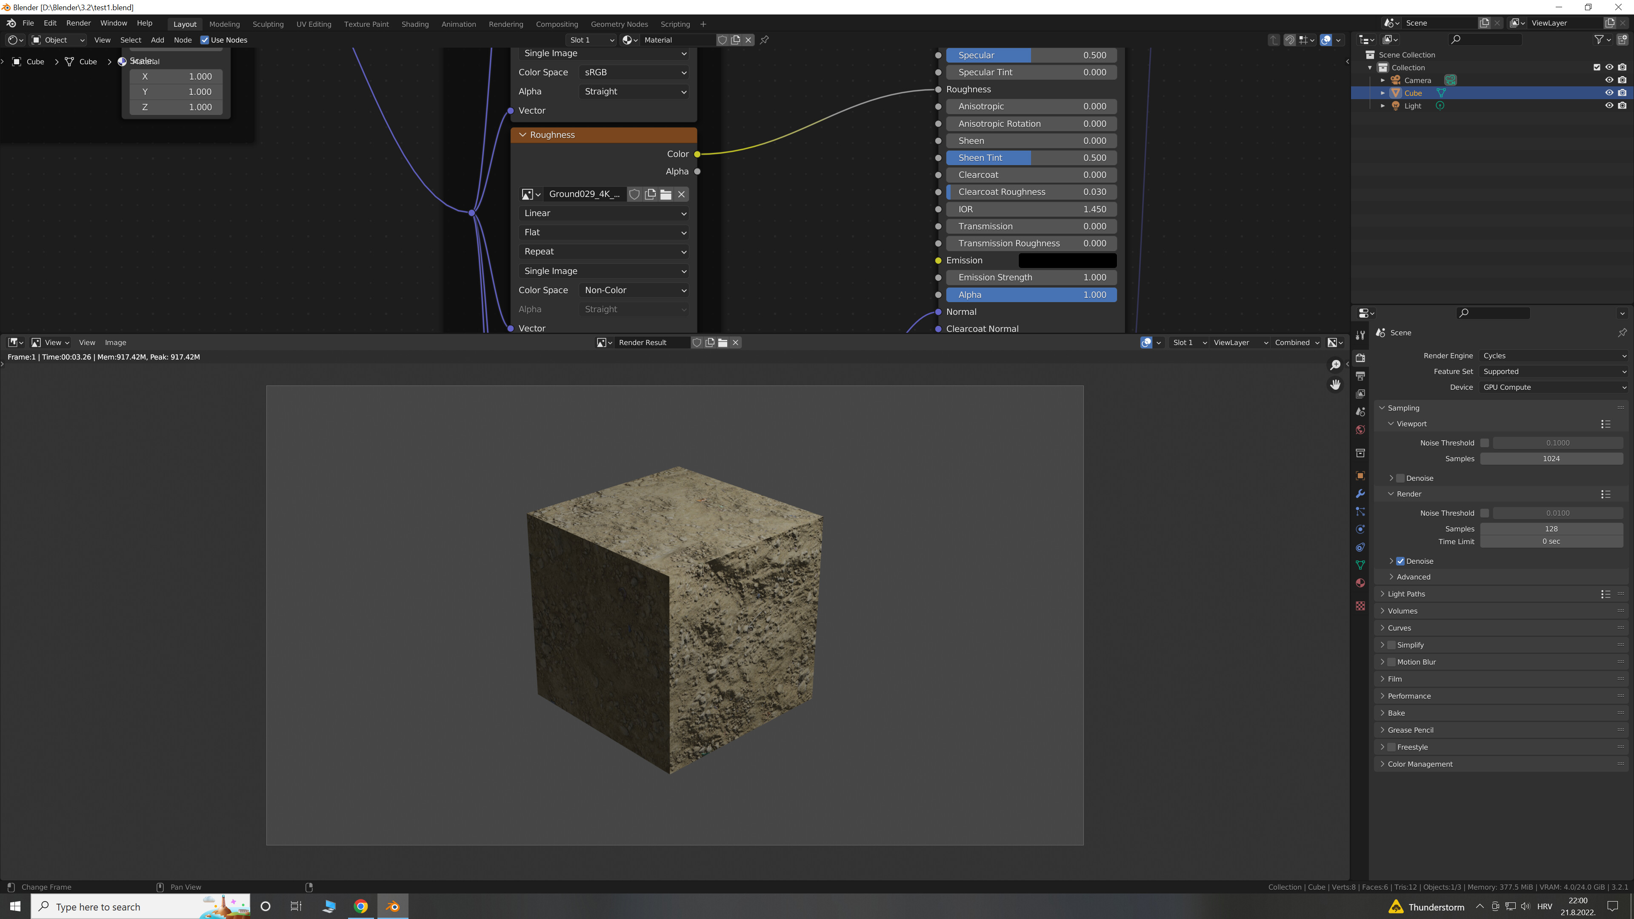Open the Color Space dropdown showing sRGB
Viewport: 1634px width, 919px height.
(634, 71)
